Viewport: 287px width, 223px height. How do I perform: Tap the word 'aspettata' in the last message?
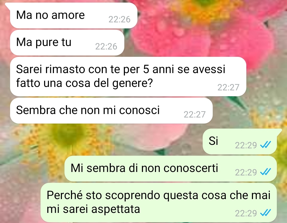click(116, 210)
